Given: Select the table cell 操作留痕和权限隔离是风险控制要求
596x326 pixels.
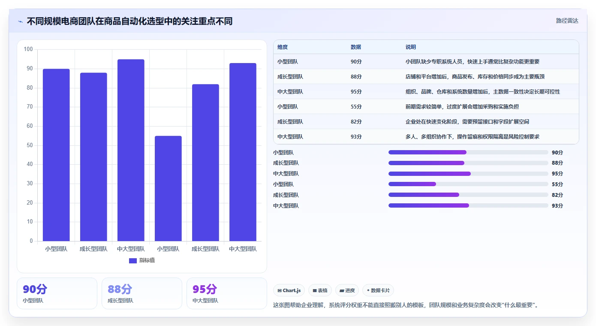Looking at the screenshot, I should click(x=472, y=136).
